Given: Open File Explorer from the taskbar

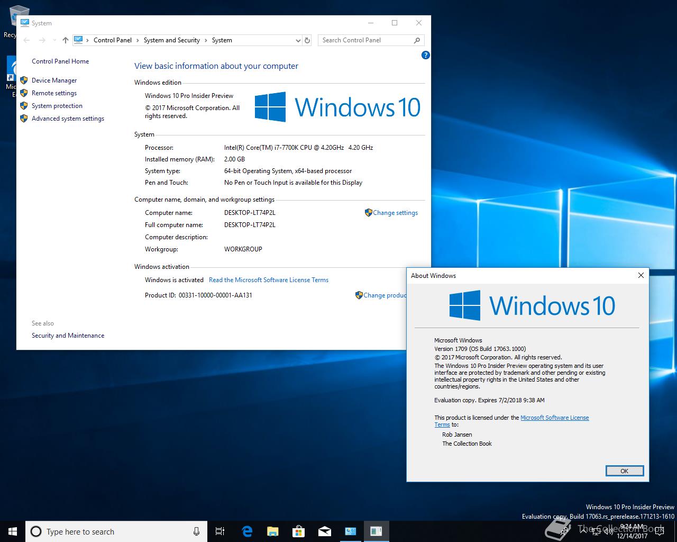Looking at the screenshot, I should 272,531.
